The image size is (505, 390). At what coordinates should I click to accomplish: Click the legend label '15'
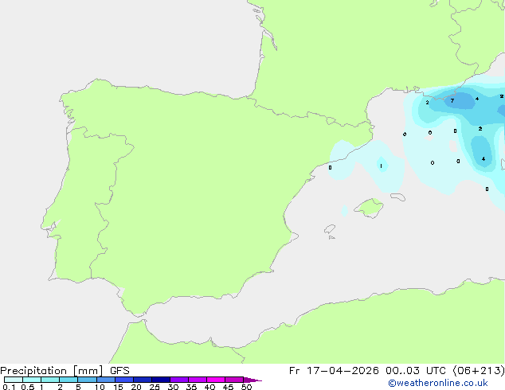[x=118, y=387]
